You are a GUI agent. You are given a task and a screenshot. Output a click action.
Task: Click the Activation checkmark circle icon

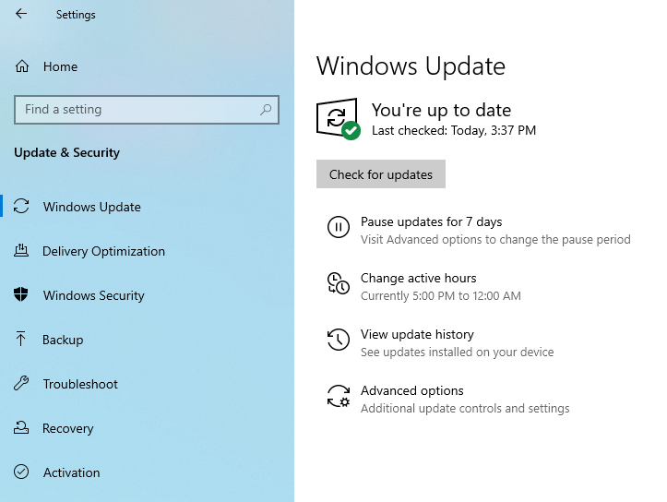click(x=21, y=472)
